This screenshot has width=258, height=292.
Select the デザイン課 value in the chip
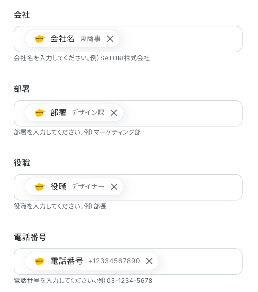click(x=88, y=113)
